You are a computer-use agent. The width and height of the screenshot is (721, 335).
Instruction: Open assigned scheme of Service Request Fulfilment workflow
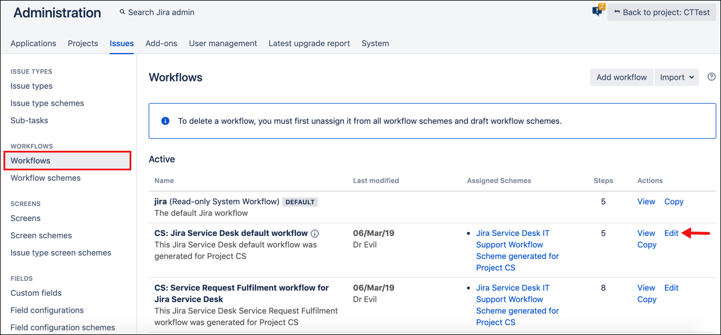click(518, 305)
